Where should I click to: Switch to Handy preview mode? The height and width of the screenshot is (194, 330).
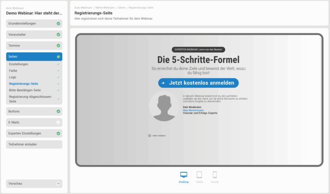pos(214,178)
